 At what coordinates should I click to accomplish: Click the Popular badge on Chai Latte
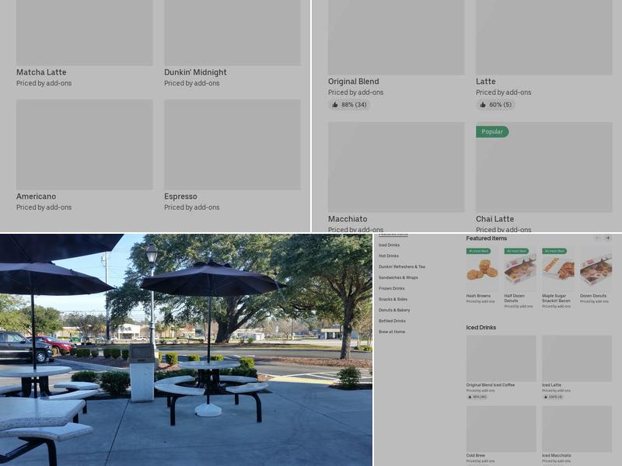click(x=492, y=132)
